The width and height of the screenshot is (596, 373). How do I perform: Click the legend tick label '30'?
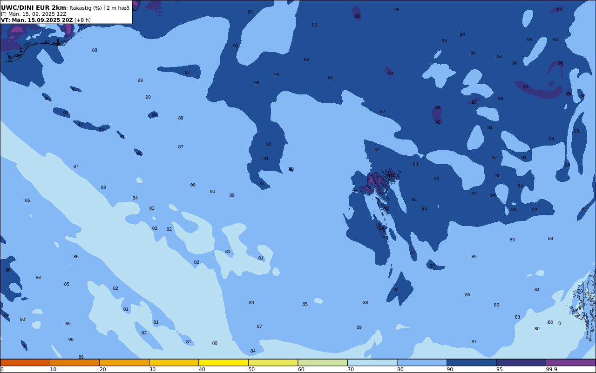(x=152, y=369)
